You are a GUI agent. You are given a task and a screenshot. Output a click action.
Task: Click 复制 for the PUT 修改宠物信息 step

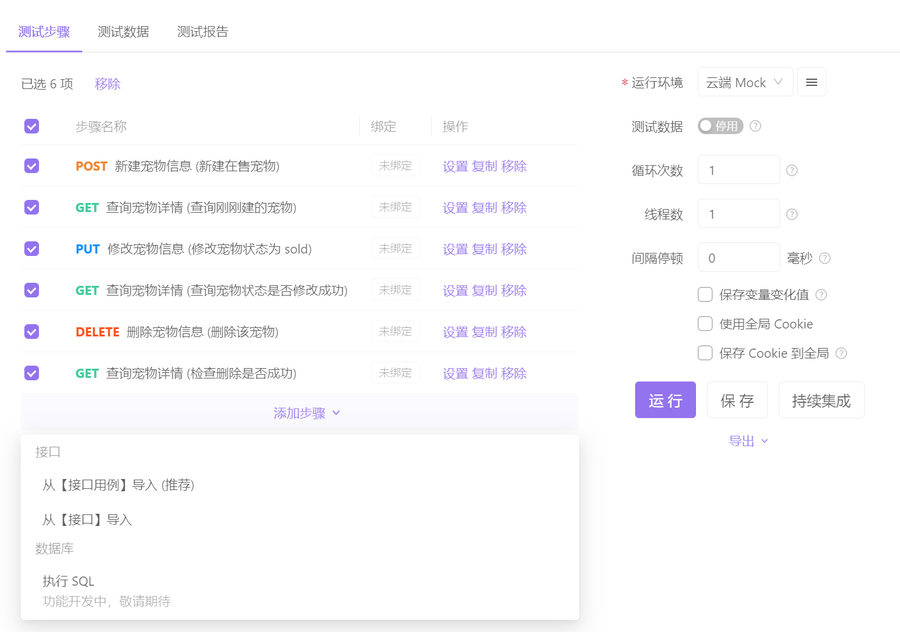(x=485, y=249)
